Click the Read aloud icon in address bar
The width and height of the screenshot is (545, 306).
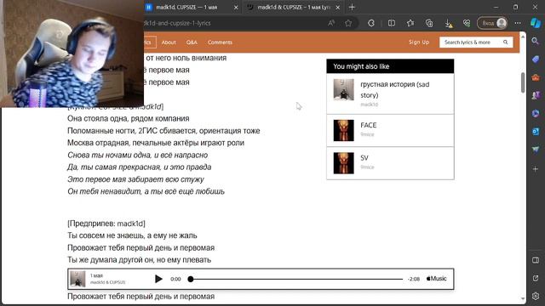click(x=331, y=23)
